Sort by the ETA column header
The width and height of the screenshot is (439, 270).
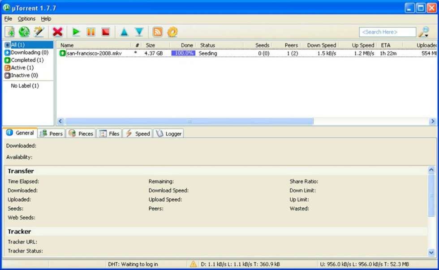[x=390, y=45]
